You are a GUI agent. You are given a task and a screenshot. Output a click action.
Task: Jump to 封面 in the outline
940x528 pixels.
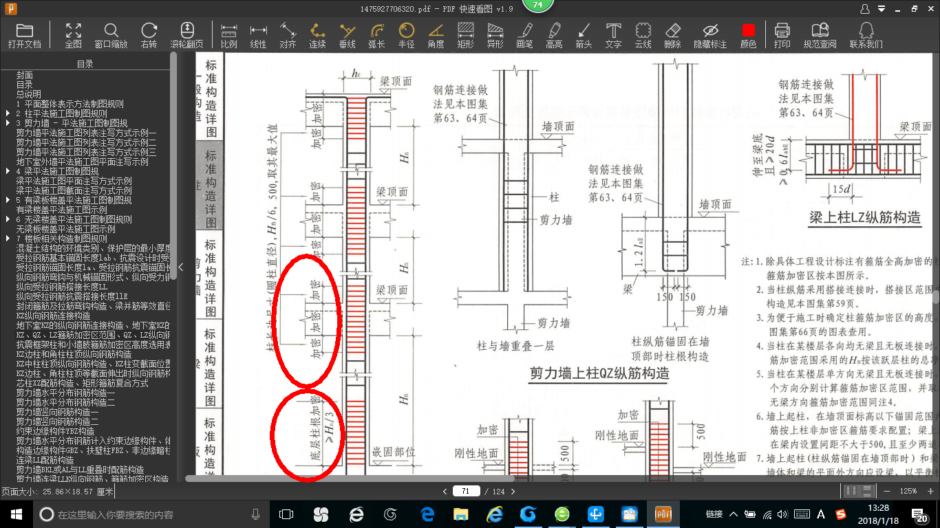[x=25, y=76]
